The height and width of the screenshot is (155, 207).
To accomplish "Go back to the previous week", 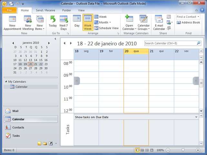I will [x=65, y=43].
